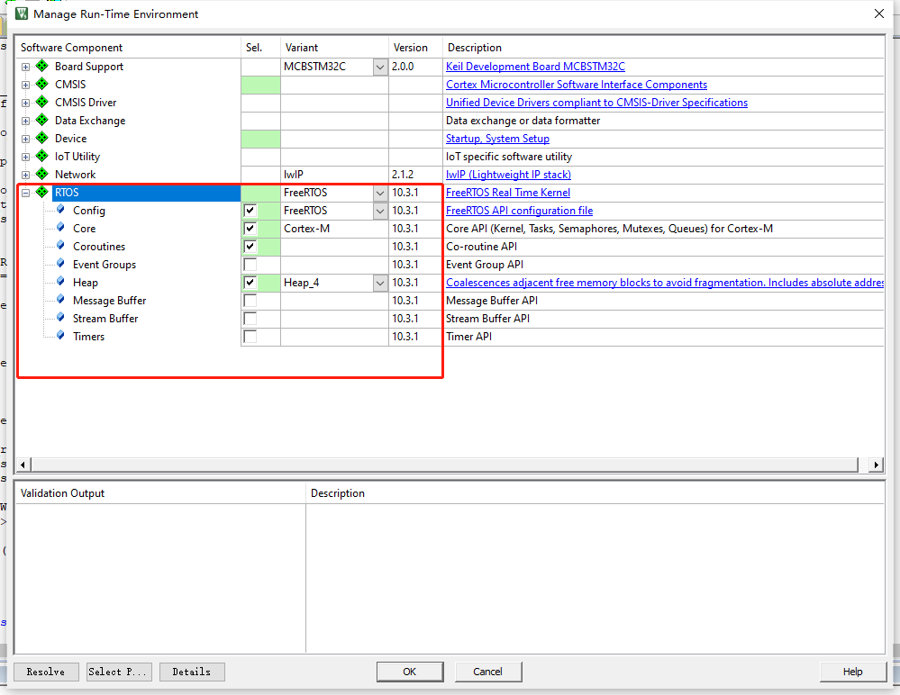
Task: Click the Software Component column header
Action: 128,48
